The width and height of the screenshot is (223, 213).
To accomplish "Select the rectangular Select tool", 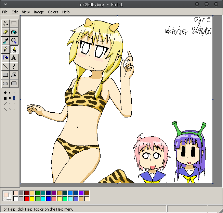I will click(x=14, y=24).
